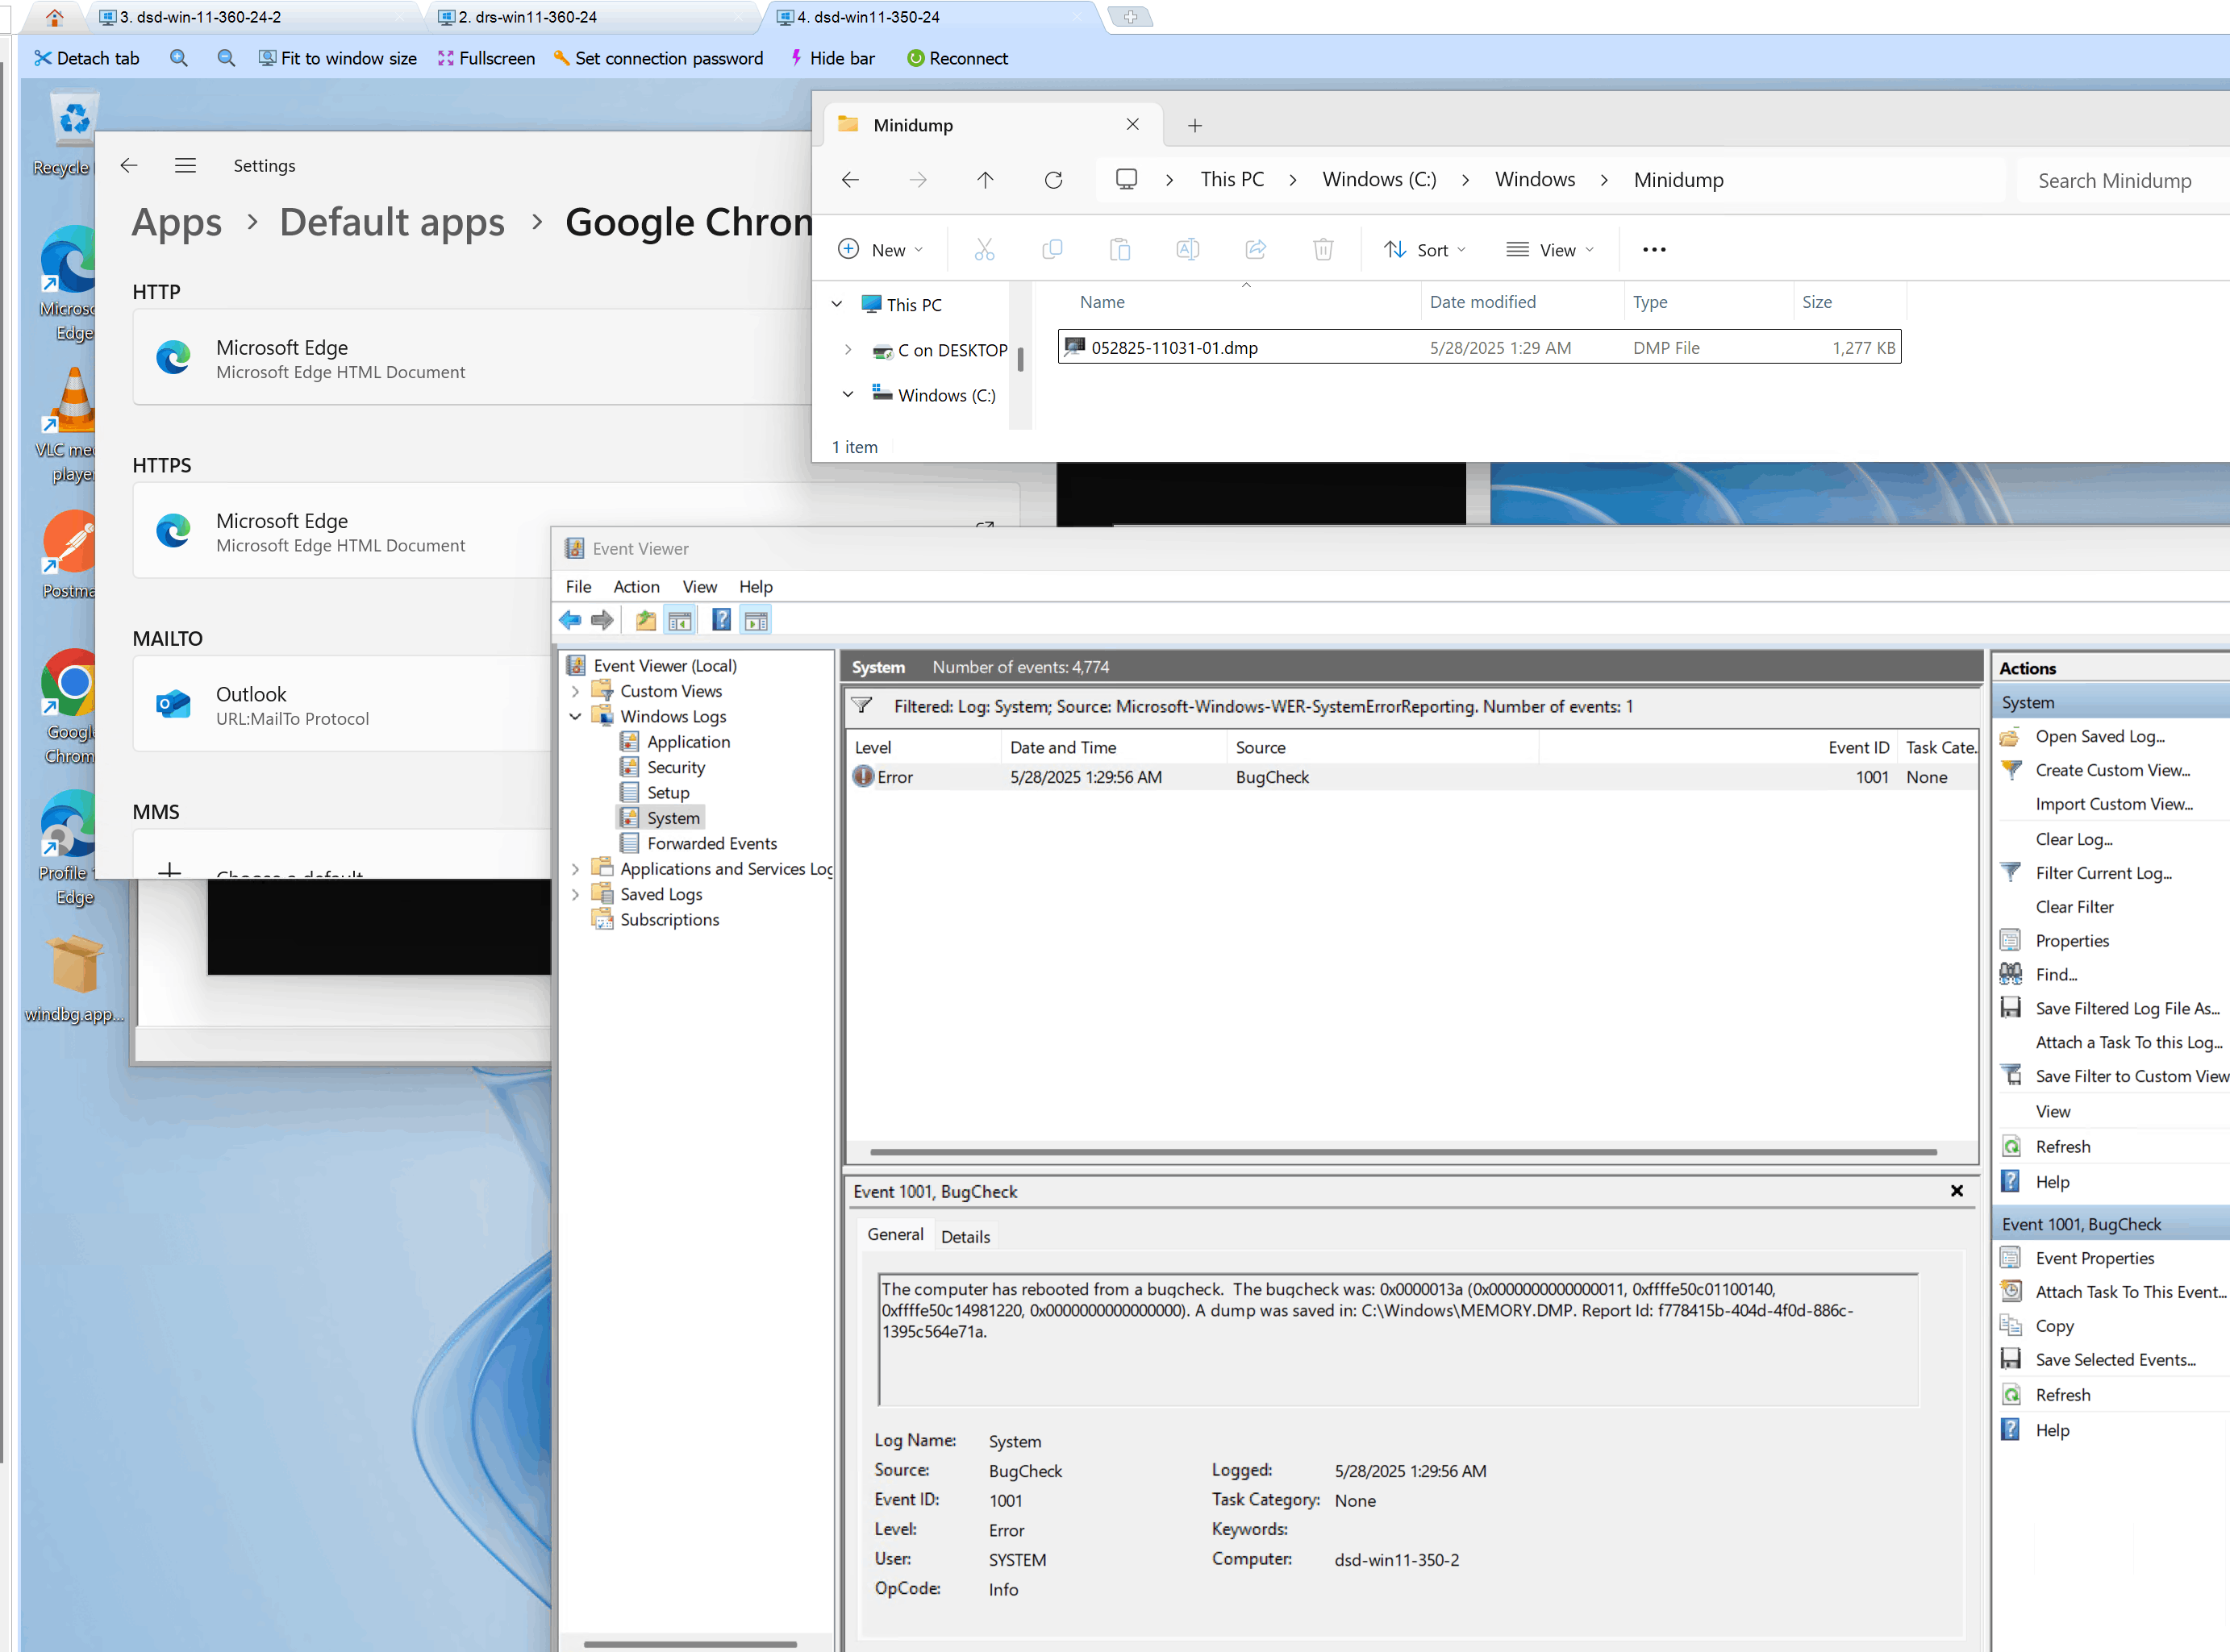Viewport: 2230px width, 1652px height.
Task: Expand the Custom Views tree node
Action: tap(575, 691)
